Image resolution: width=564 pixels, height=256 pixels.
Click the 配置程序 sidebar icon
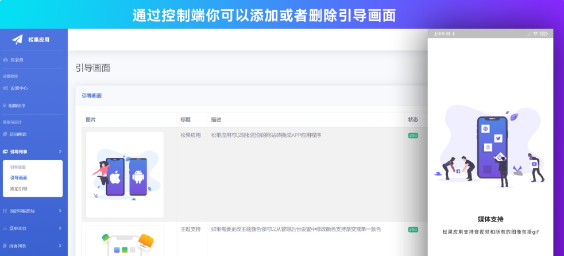coord(6,106)
